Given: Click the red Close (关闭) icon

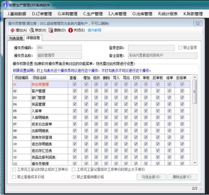Looking at the screenshot, I should point(71,30).
